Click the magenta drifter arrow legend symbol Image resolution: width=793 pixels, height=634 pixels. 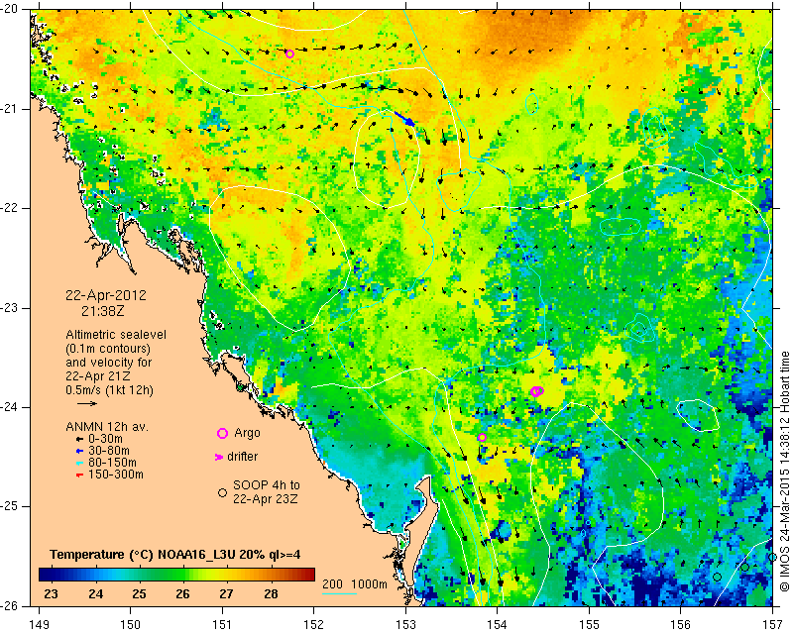pyautogui.click(x=218, y=457)
